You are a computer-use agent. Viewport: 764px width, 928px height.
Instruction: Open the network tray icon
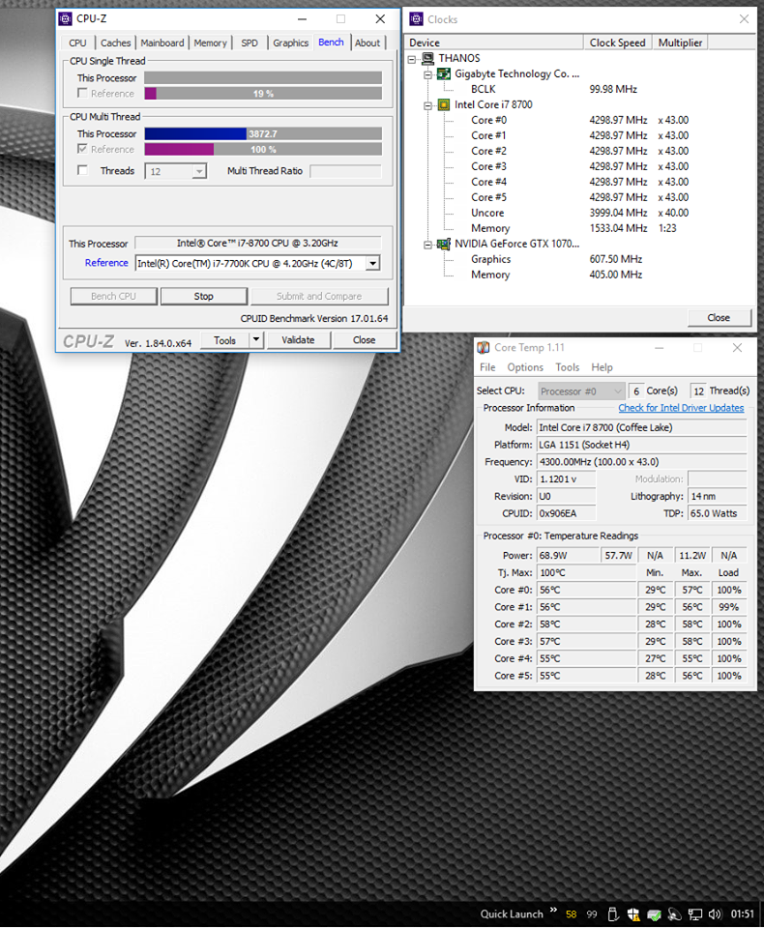click(x=695, y=914)
